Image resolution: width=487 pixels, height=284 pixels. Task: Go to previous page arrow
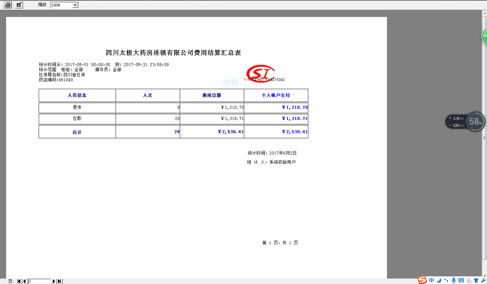24,281
